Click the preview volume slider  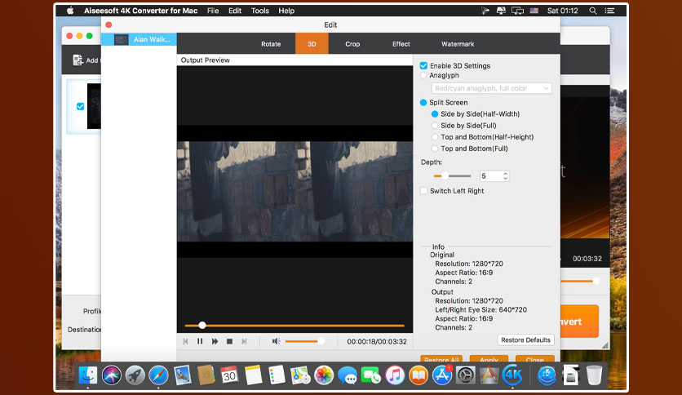click(304, 341)
